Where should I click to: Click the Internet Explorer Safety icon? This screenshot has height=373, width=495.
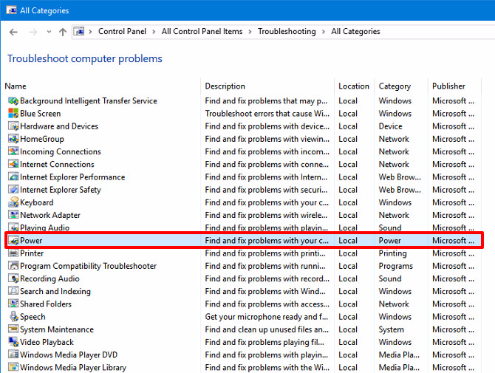13,190
